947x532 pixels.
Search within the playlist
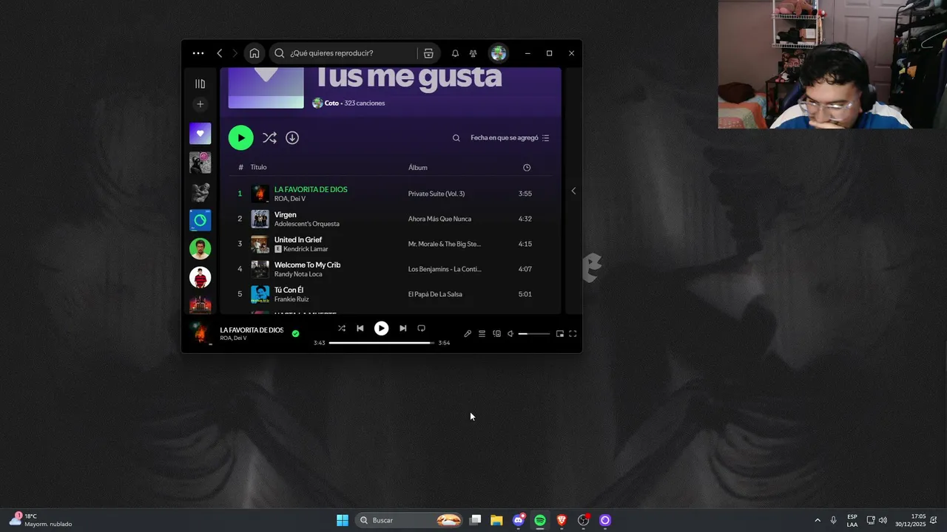[456, 138]
